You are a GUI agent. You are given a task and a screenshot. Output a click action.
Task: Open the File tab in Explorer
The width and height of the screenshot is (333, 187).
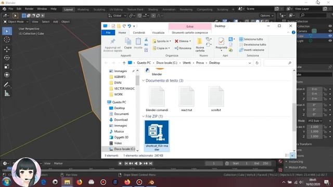108,33
